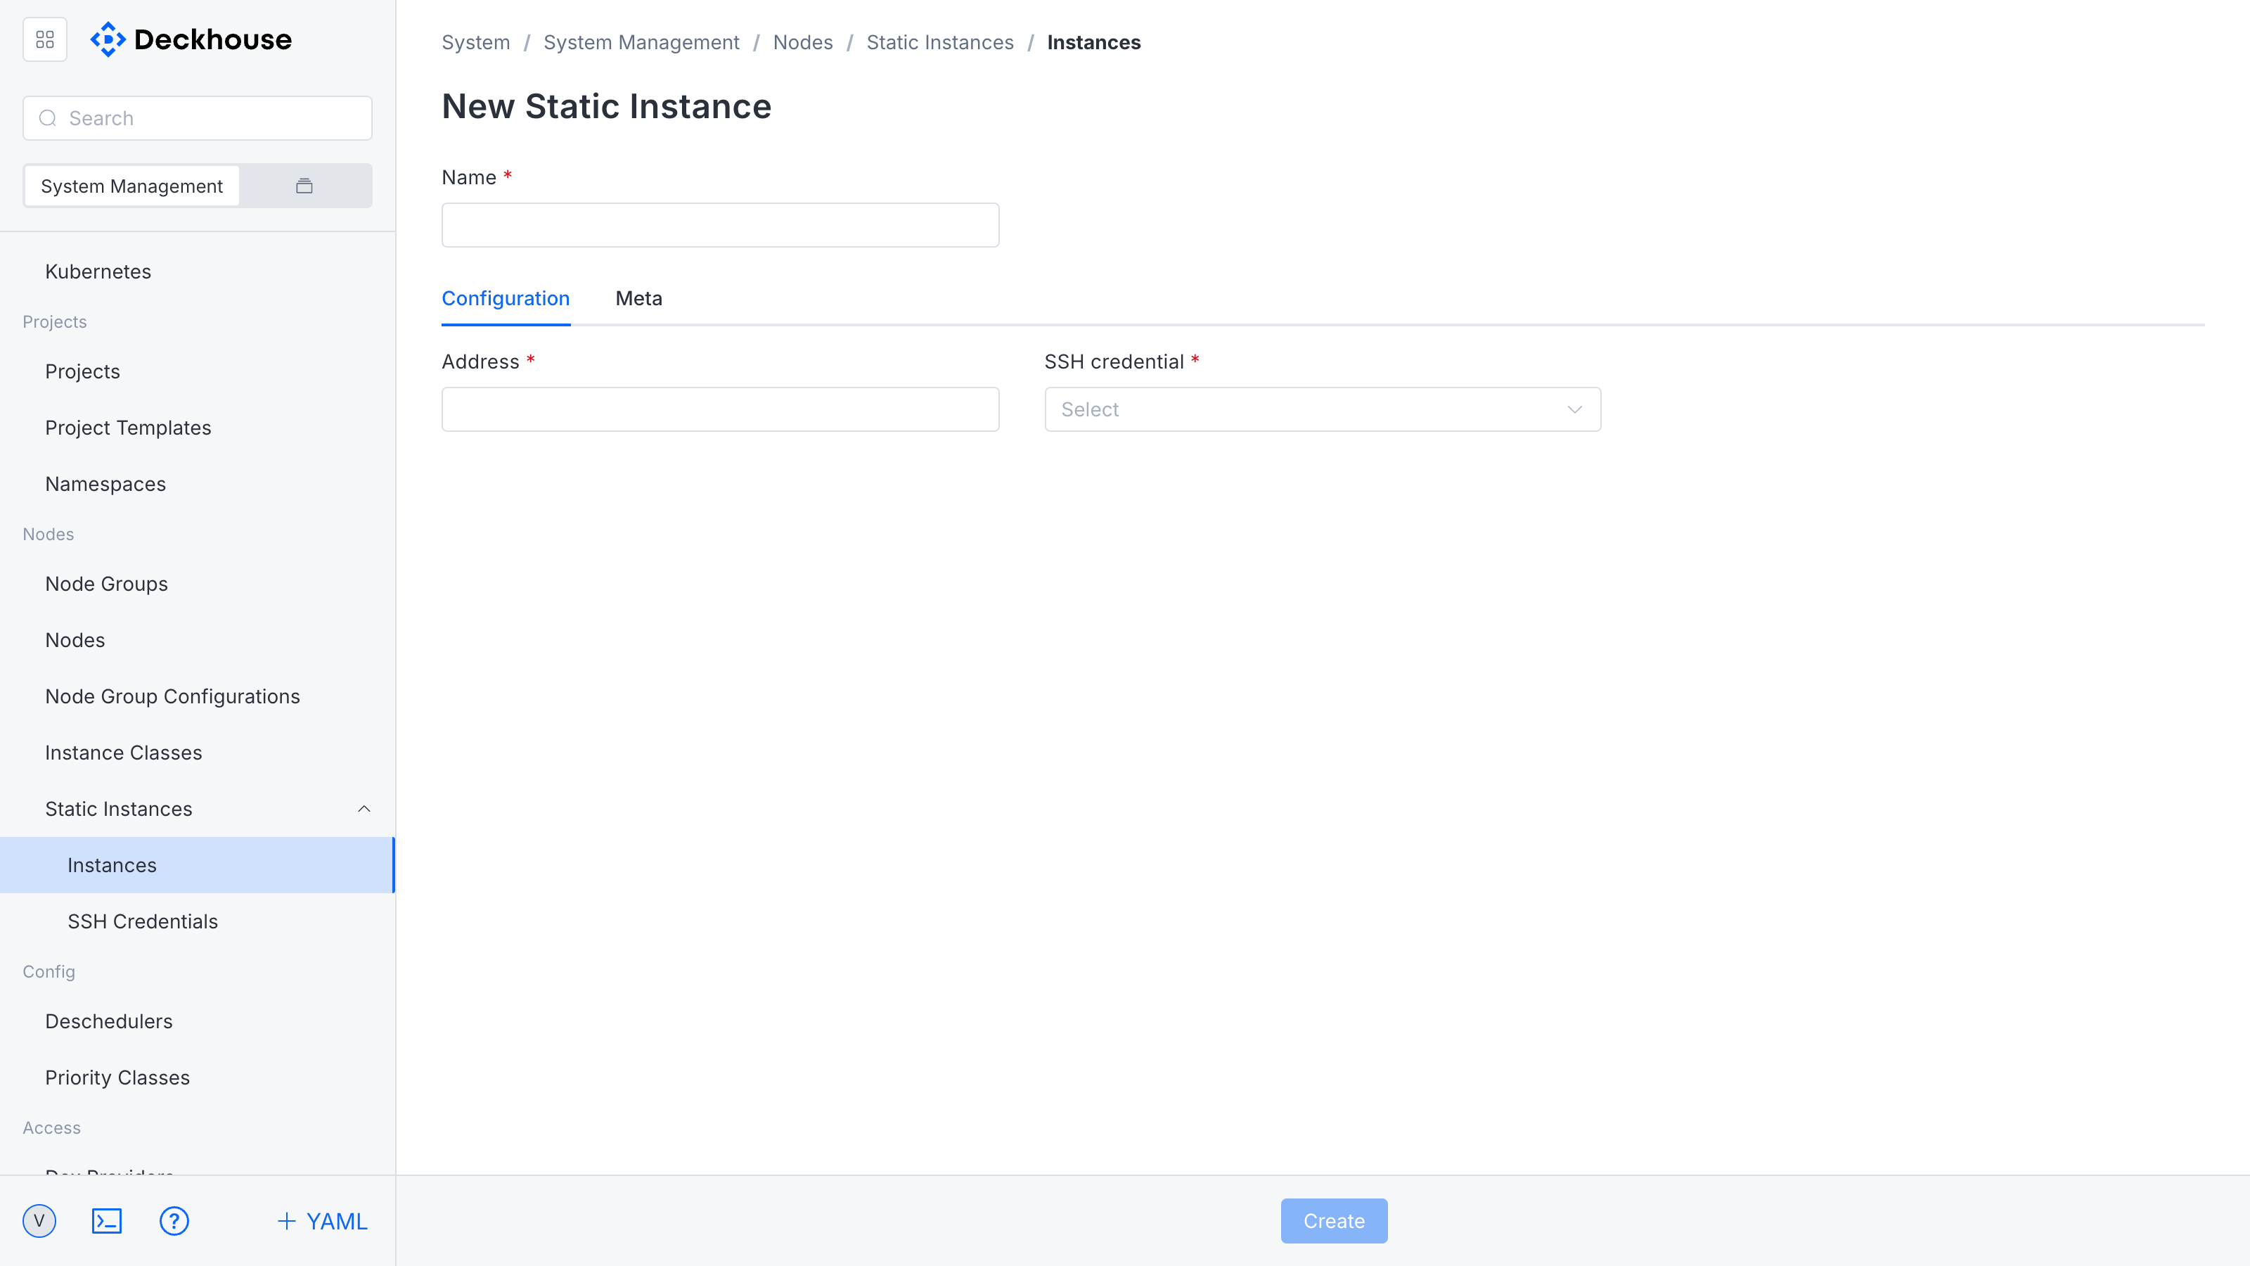This screenshot has height=1266, width=2250.
Task: Go to System Management breadcrumb
Action: [x=641, y=42]
